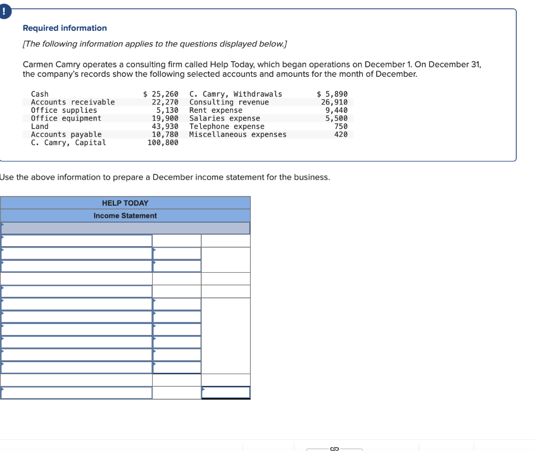Click the 'Telephone expense' label
The height and width of the screenshot is (451, 535).
(227, 126)
